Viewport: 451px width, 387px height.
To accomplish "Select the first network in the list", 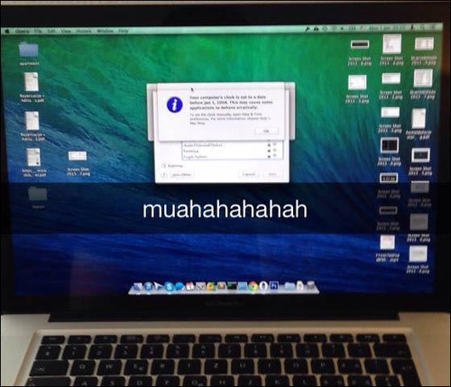I will click(x=232, y=145).
